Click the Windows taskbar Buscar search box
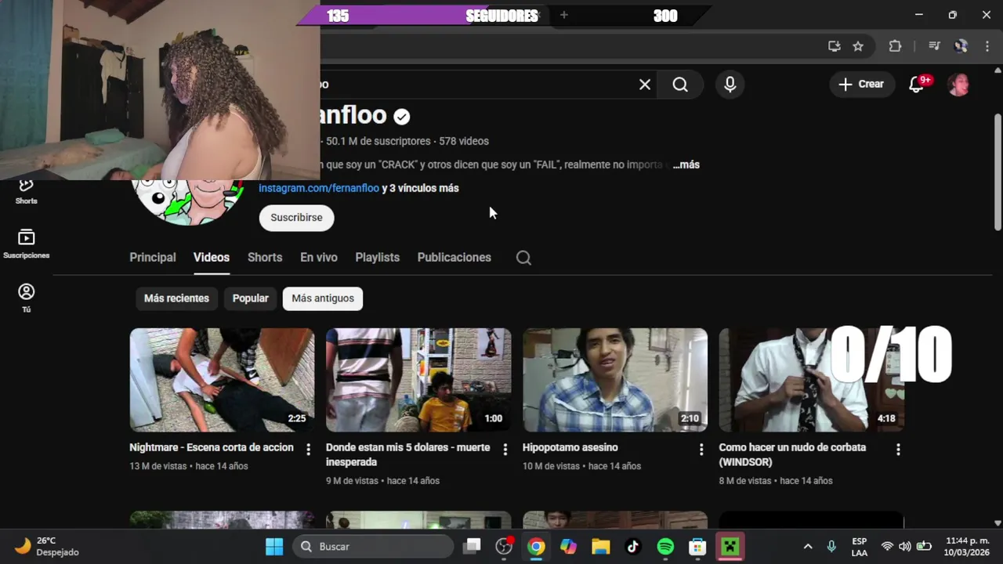This screenshot has height=564, width=1003. coord(374,546)
